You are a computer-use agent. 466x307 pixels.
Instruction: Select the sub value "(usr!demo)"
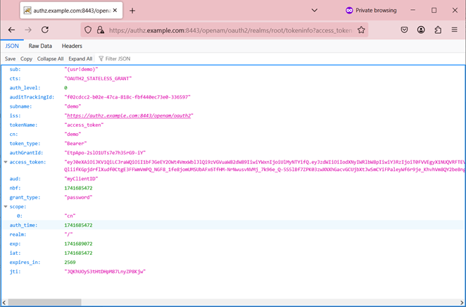[81, 69]
